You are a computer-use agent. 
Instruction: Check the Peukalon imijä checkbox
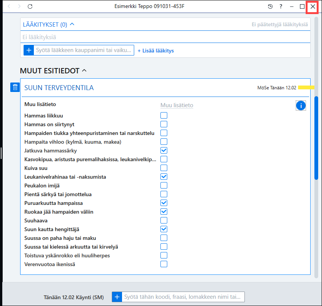click(x=164, y=186)
